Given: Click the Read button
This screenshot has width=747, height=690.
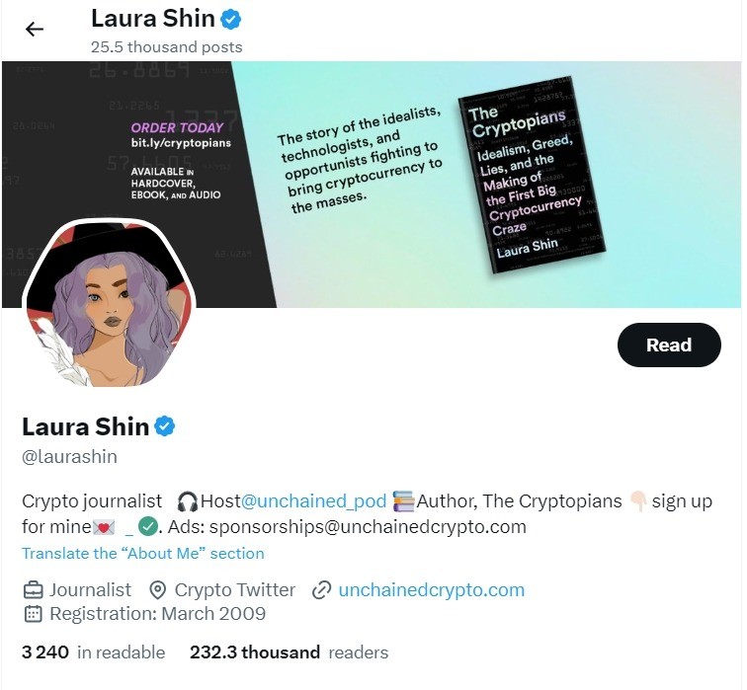Looking at the screenshot, I should [x=669, y=345].
